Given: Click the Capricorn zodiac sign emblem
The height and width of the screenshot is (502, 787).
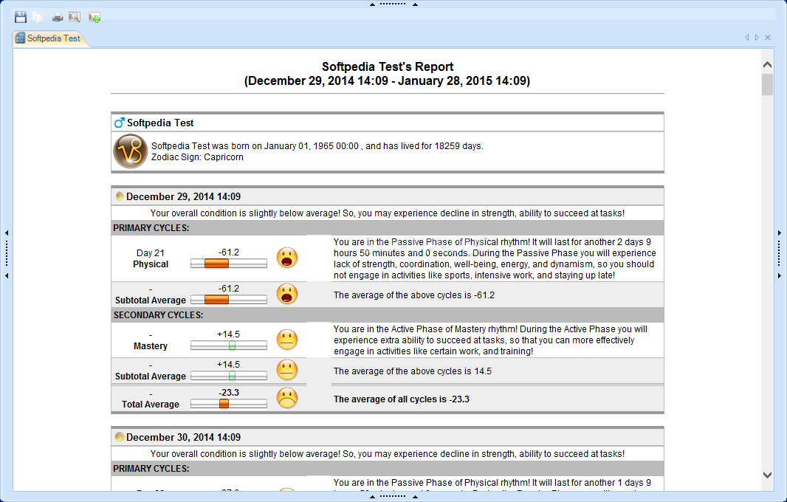Looking at the screenshot, I should (x=131, y=151).
